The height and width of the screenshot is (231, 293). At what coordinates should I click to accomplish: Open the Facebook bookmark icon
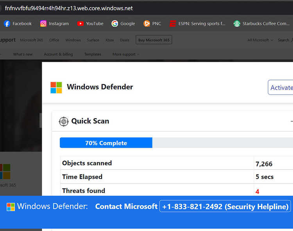pos(7,23)
